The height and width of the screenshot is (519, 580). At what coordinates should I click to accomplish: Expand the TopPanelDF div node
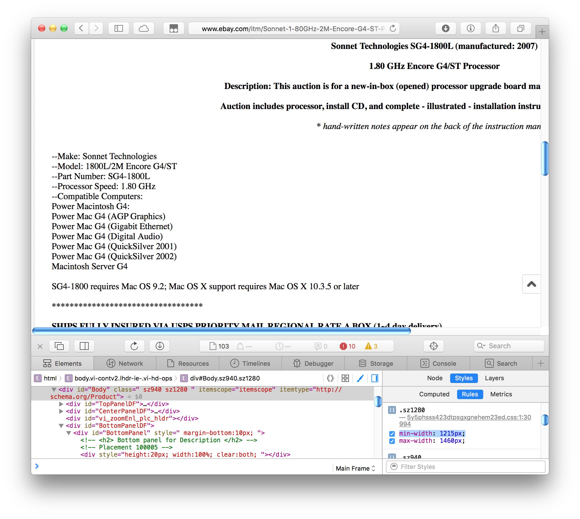pyautogui.click(x=61, y=404)
